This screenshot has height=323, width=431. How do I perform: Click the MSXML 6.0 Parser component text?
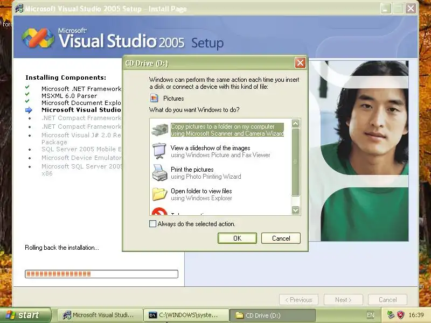click(69, 96)
